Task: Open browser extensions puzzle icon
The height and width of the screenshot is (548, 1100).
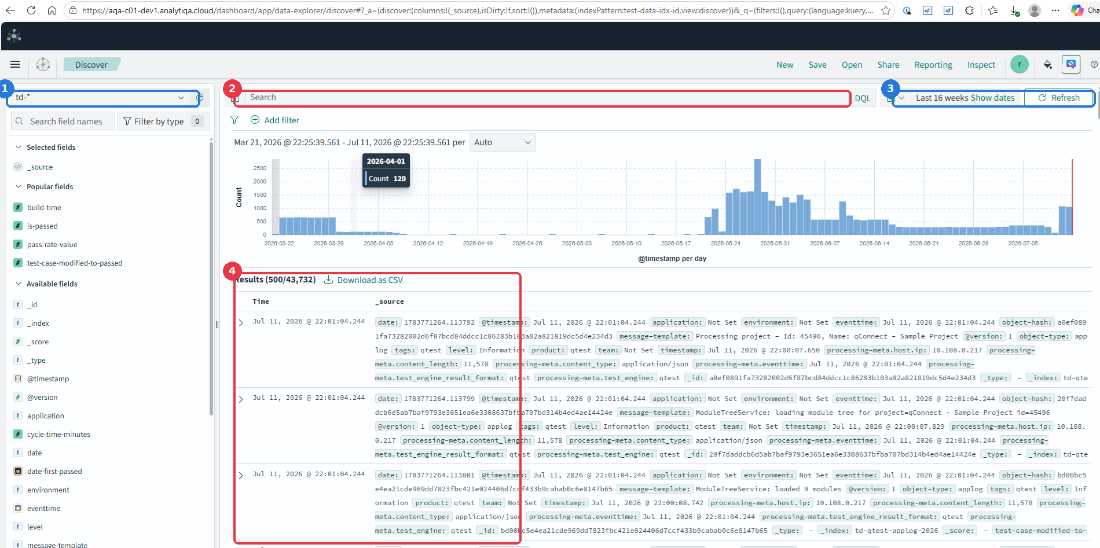Action: tap(969, 10)
